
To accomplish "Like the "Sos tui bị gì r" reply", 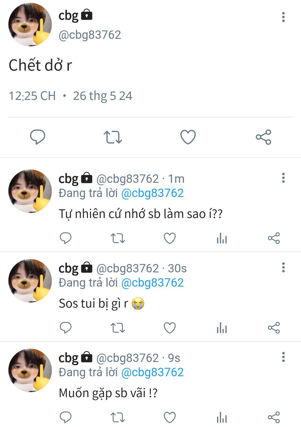I will (169, 328).
